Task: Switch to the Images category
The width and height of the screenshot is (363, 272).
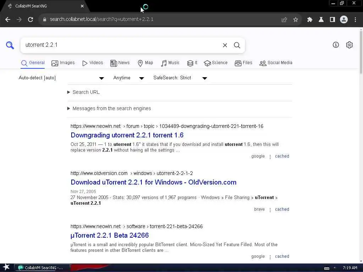Action: [x=63, y=63]
